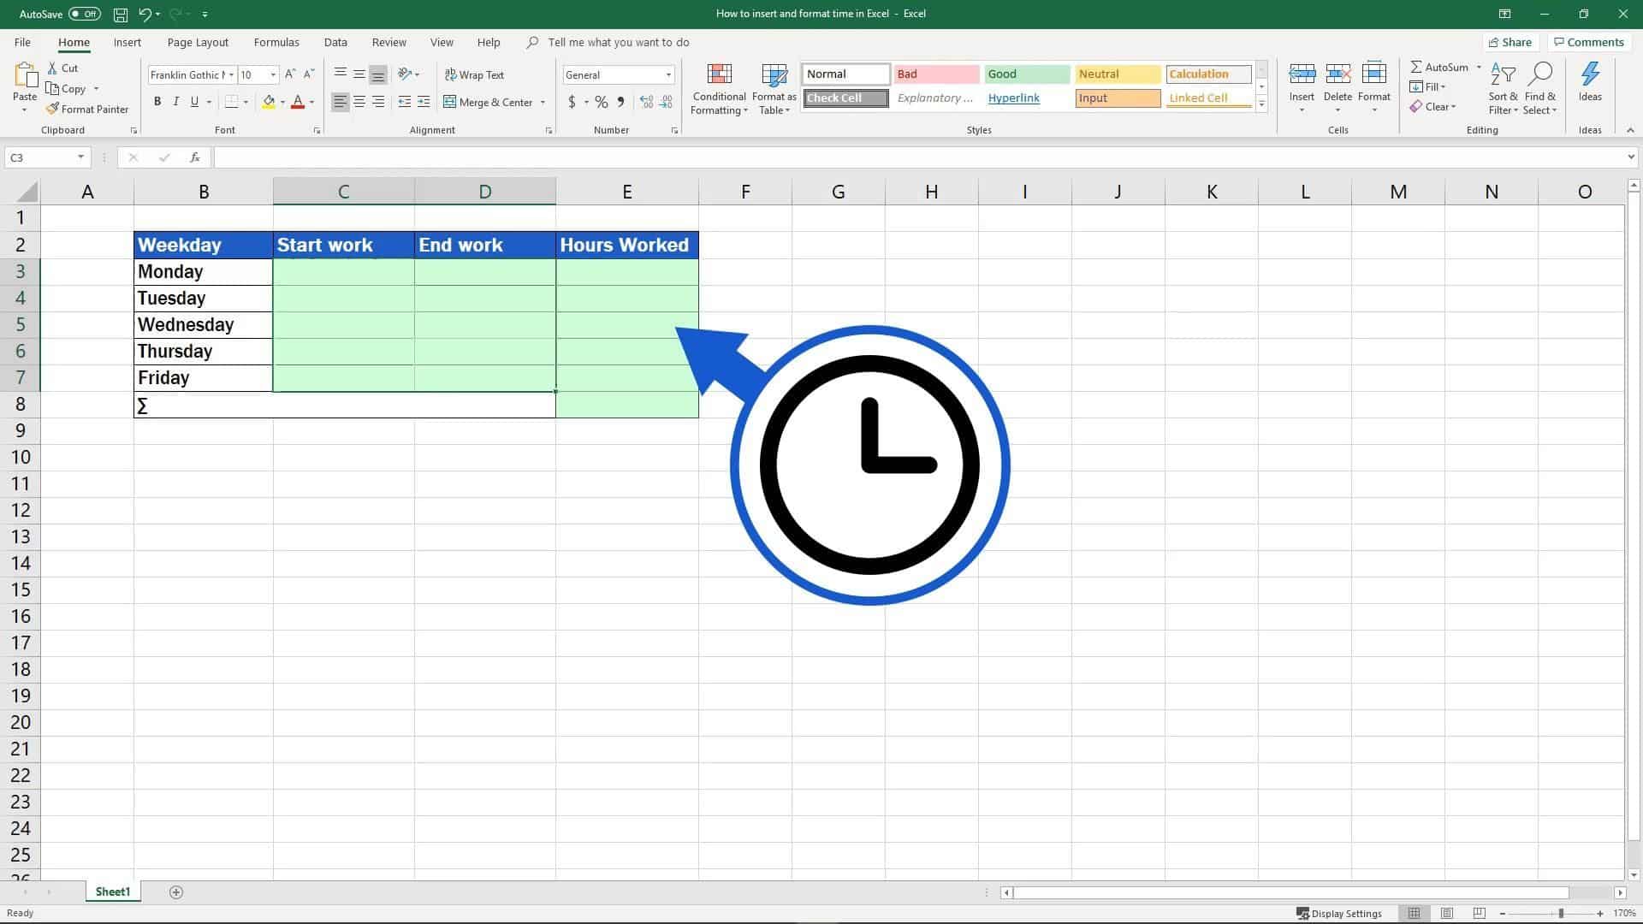The image size is (1643, 924).
Task: Expand the Name Box dropdown
Action: pos(80,157)
